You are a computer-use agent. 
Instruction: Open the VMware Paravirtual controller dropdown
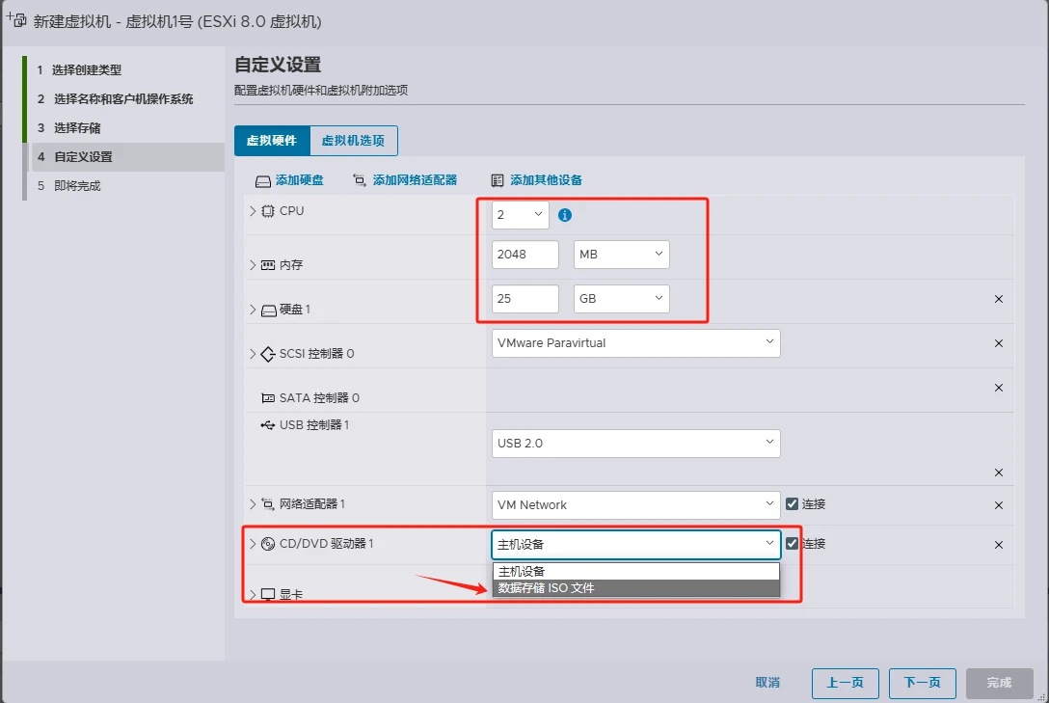point(635,342)
